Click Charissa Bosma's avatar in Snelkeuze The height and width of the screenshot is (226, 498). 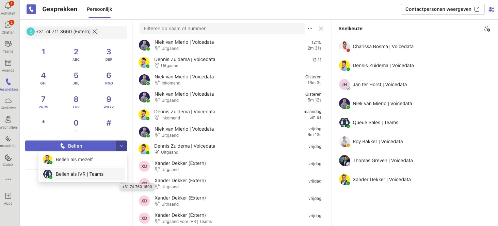(344, 46)
